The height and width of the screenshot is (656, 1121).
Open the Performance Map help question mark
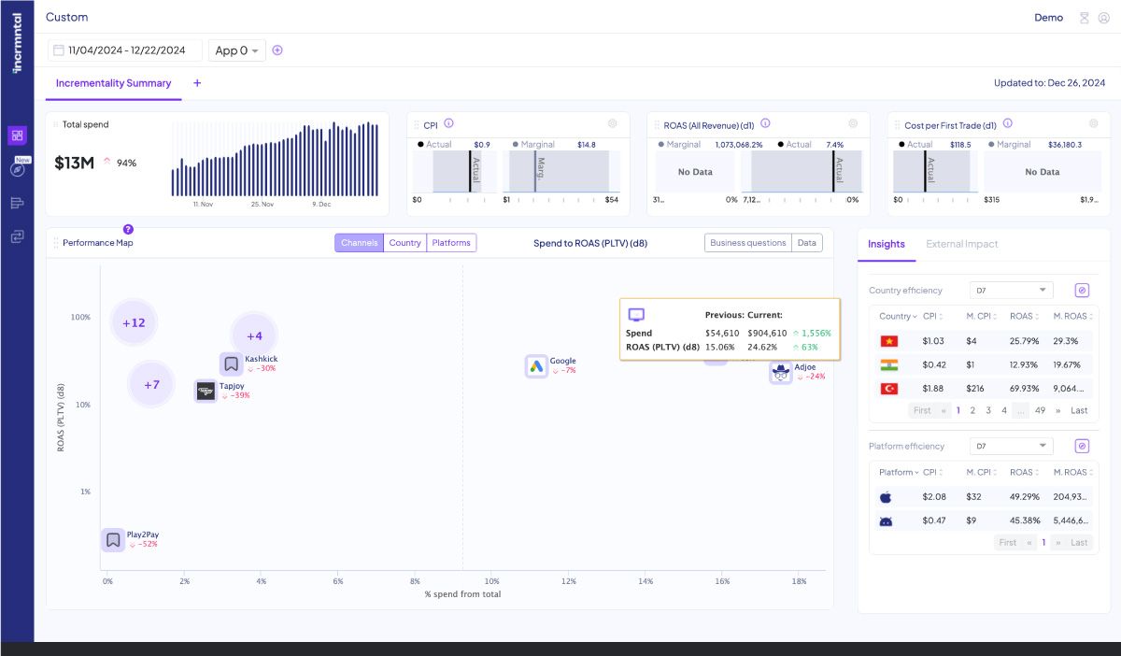(x=128, y=229)
